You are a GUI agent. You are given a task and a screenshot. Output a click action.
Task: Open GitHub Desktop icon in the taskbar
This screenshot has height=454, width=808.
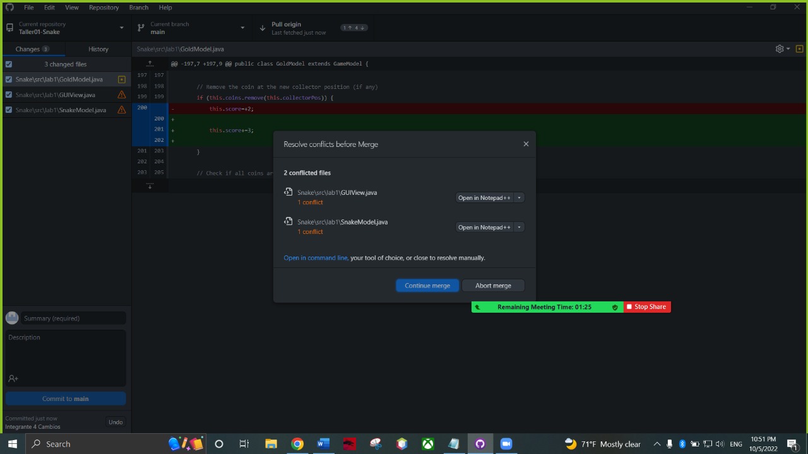pyautogui.click(x=480, y=444)
